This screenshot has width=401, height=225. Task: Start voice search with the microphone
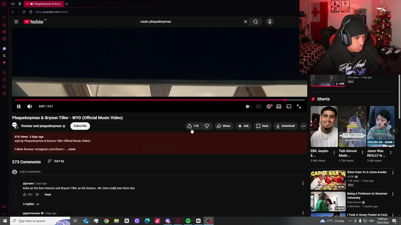click(270, 22)
